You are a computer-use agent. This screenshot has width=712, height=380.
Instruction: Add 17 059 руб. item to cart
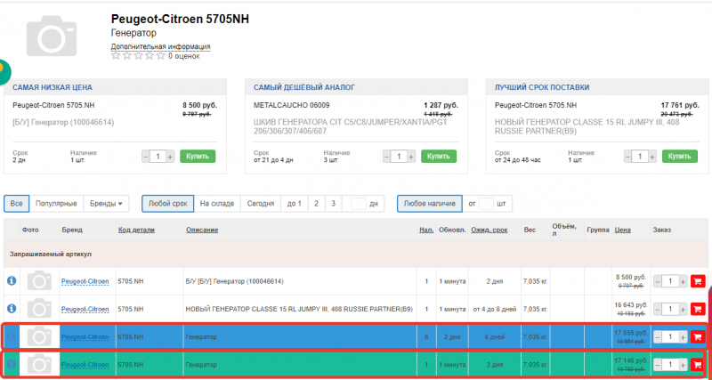(x=698, y=337)
